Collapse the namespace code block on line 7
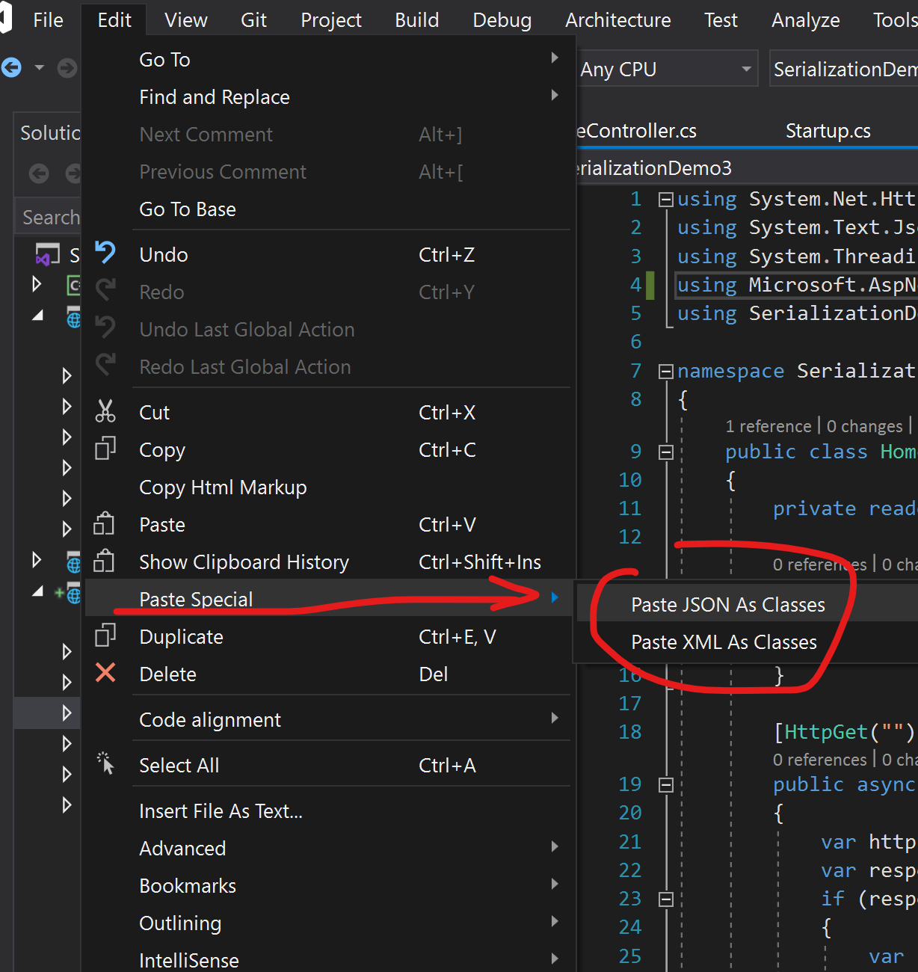918x972 pixels. tap(665, 372)
